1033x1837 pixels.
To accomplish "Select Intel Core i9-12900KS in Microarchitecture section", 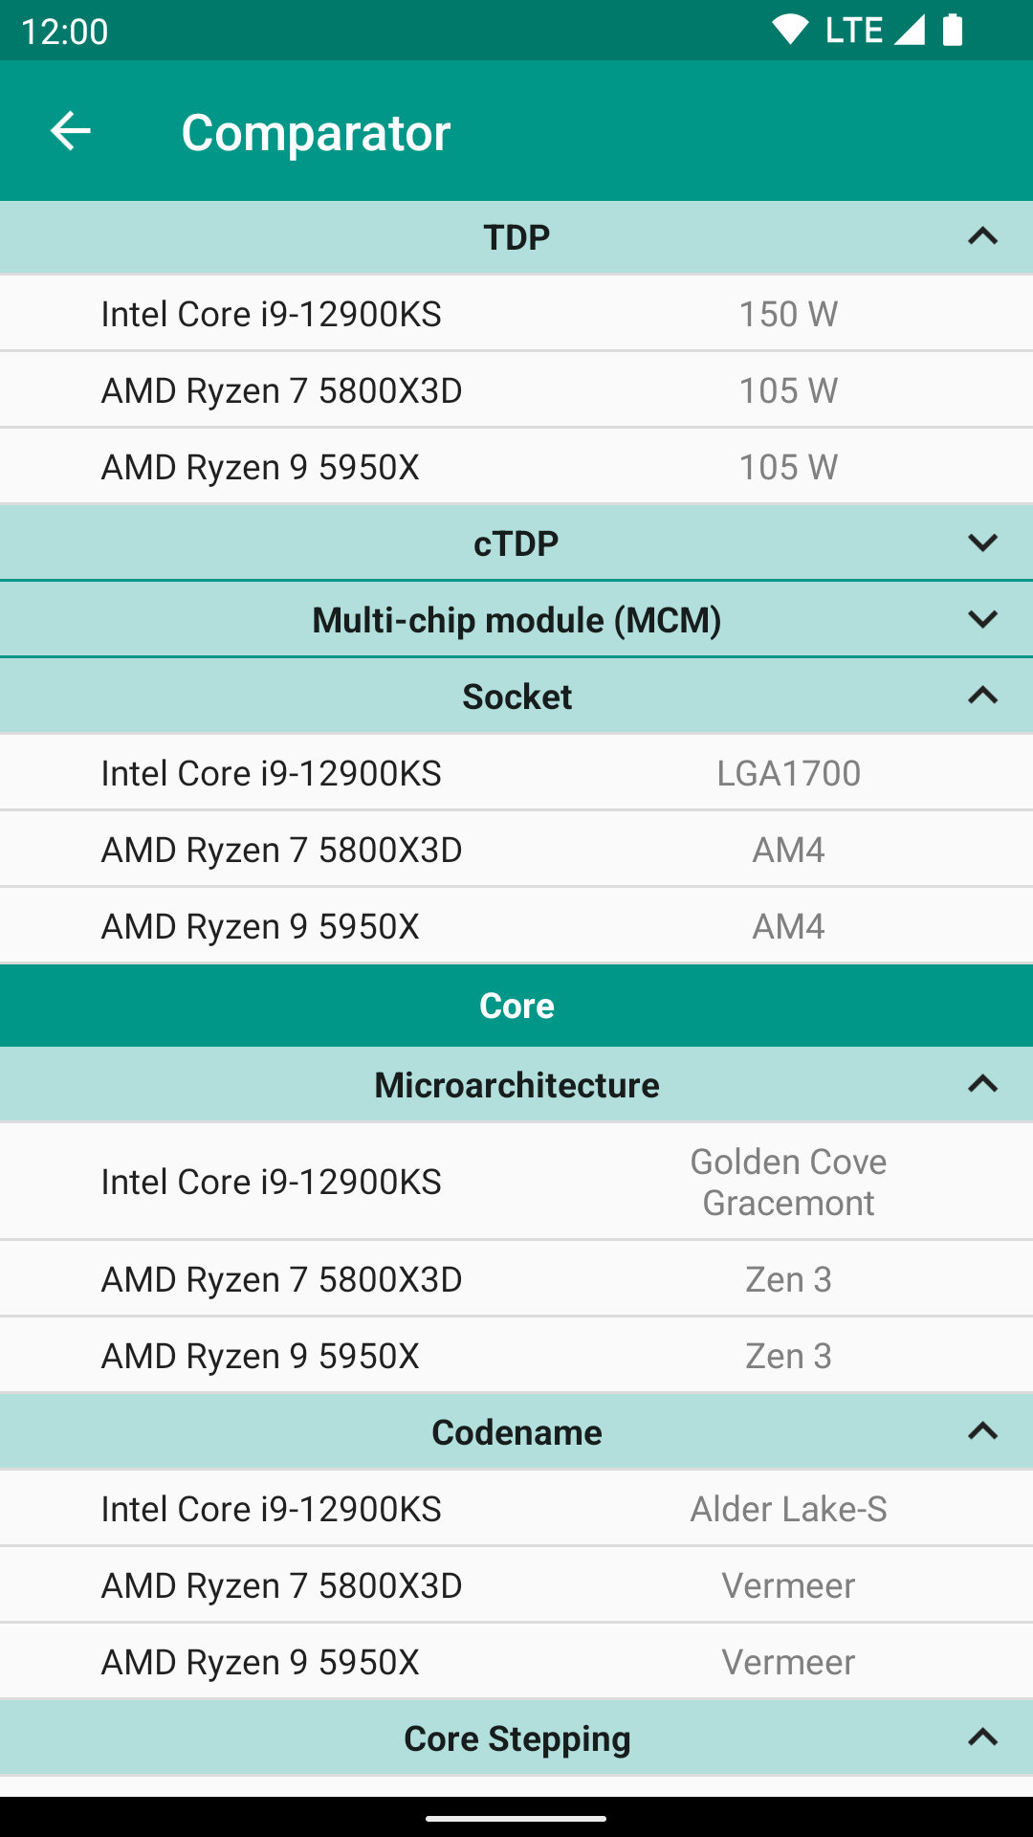I will [272, 1182].
